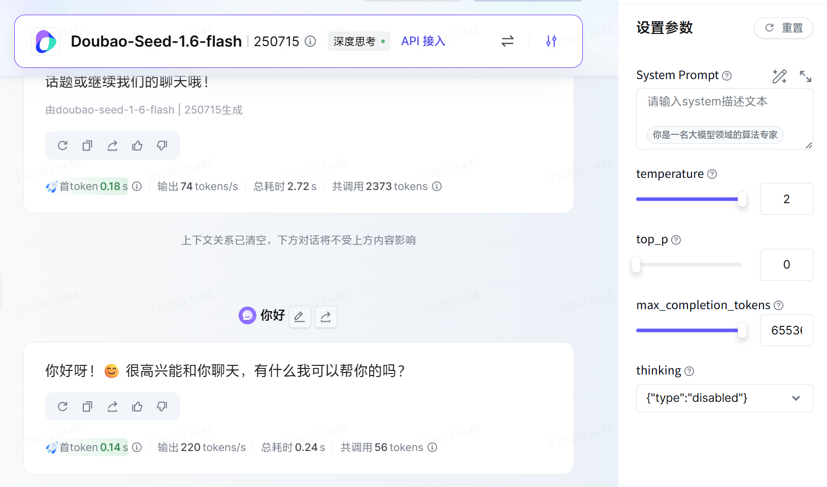This screenshot has width=827, height=487.
Task: Open the thinking type dropdown
Action: point(724,398)
